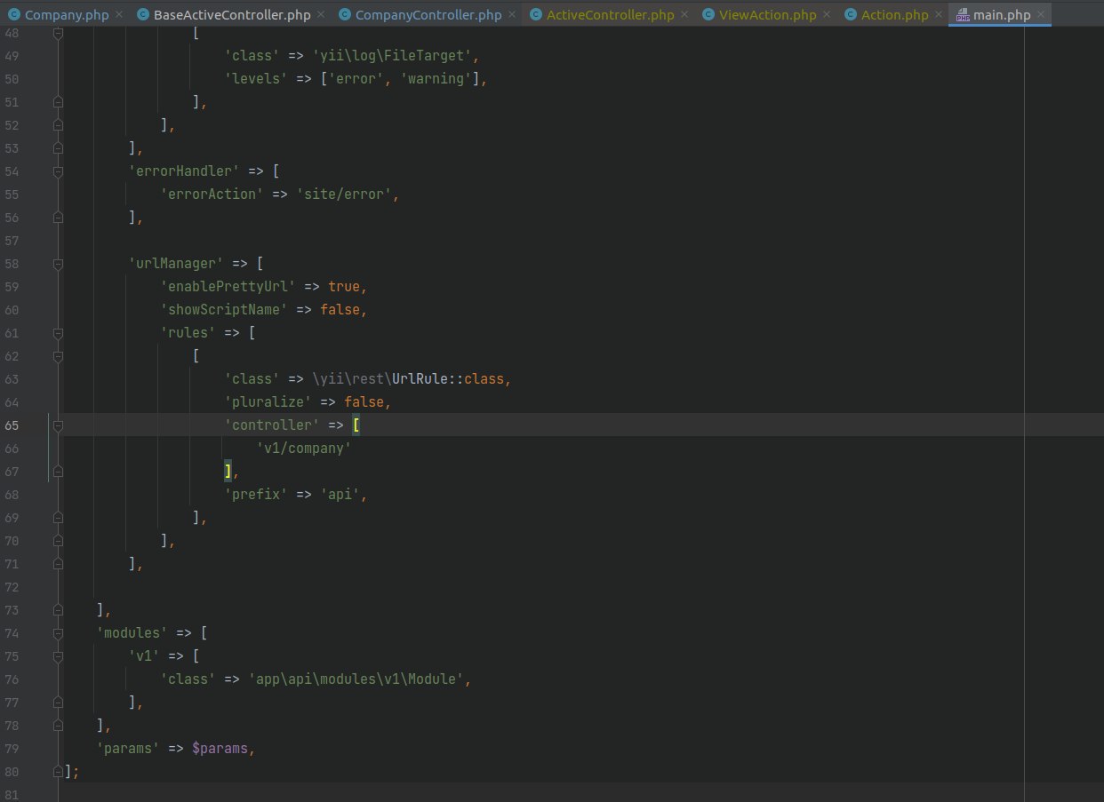
Task: Click the ActiveController.php tab file icon
Action: (x=535, y=15)
